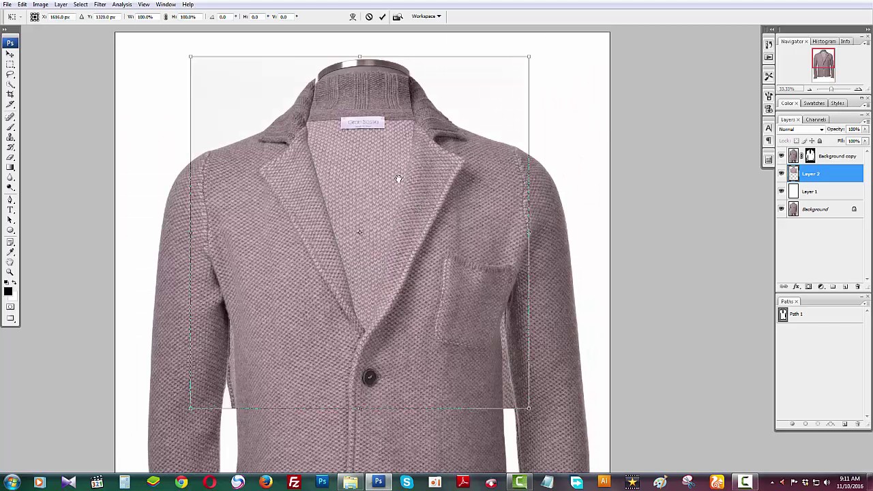Select the Pen tool
Screen dimensions: 873x491
[10, 200]
